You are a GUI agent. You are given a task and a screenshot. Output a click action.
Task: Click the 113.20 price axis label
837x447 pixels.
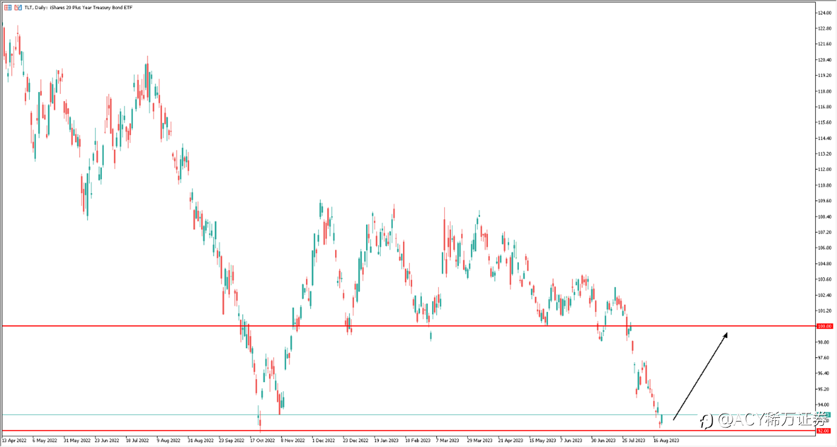(x=825, y=154)
